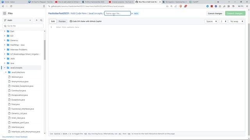Image resolution: width=250 pixels, height=140 pixels.
Task: Select the Java folder icon
Action: (8, 63)
